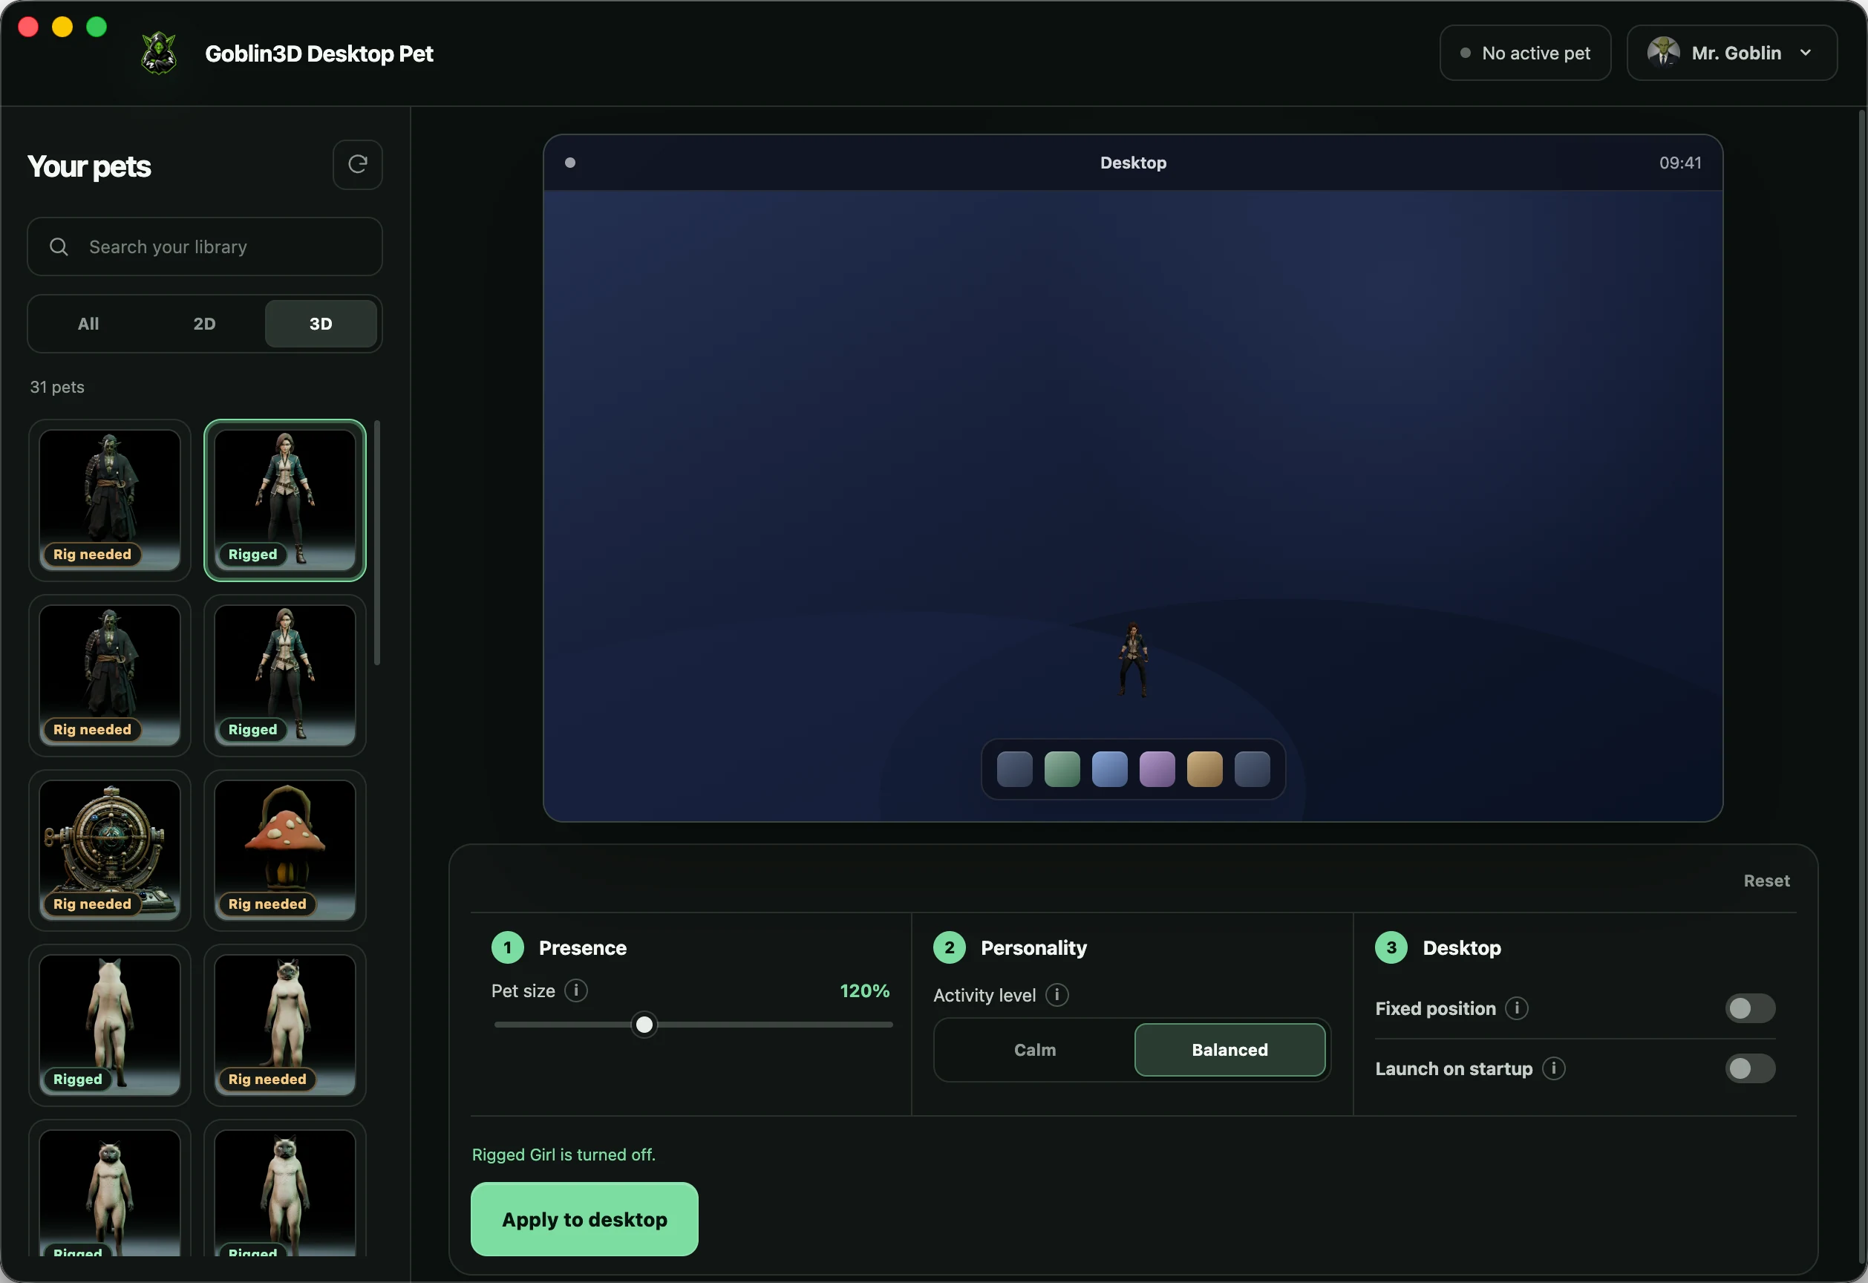Screen dimensions: 1868x1283
Task: Click the dark slate dock icon on left
Action: tap(1014, 769)
